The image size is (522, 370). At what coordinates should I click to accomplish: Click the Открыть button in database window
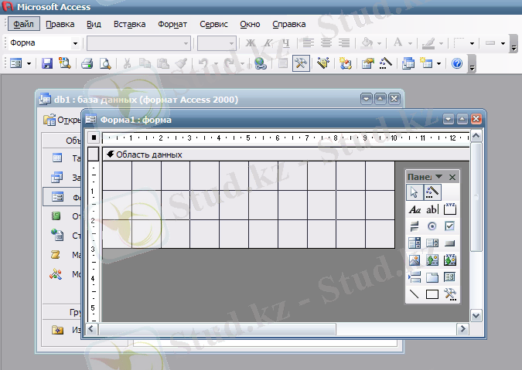63,120
